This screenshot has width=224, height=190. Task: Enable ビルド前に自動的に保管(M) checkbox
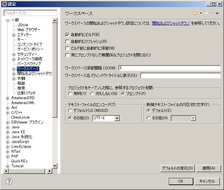coord(67,48)
